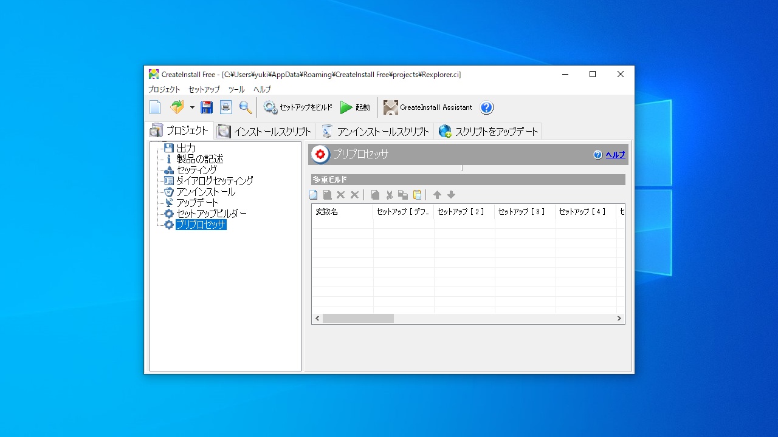Click the duplicate windows icon after scissors
The height and width of the screenshot is (437, 778).
pos(403,195)
